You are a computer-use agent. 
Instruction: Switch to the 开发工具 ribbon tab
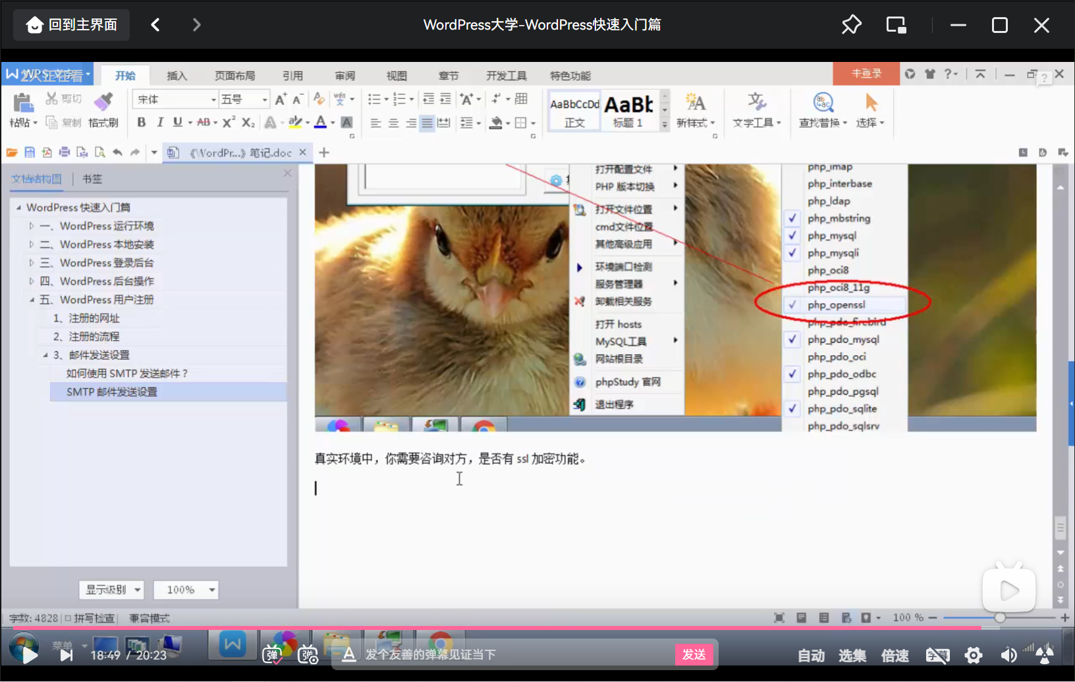[x=506, y=76]
